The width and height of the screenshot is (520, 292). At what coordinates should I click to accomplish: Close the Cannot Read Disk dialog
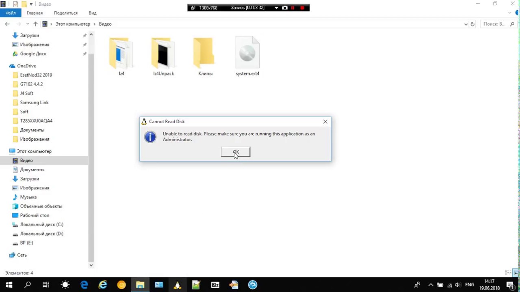[325, 122]
